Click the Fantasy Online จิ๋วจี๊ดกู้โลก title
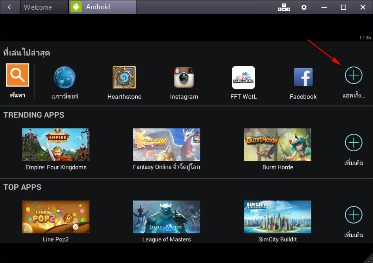373x263 pixels. tap(166, 167)
